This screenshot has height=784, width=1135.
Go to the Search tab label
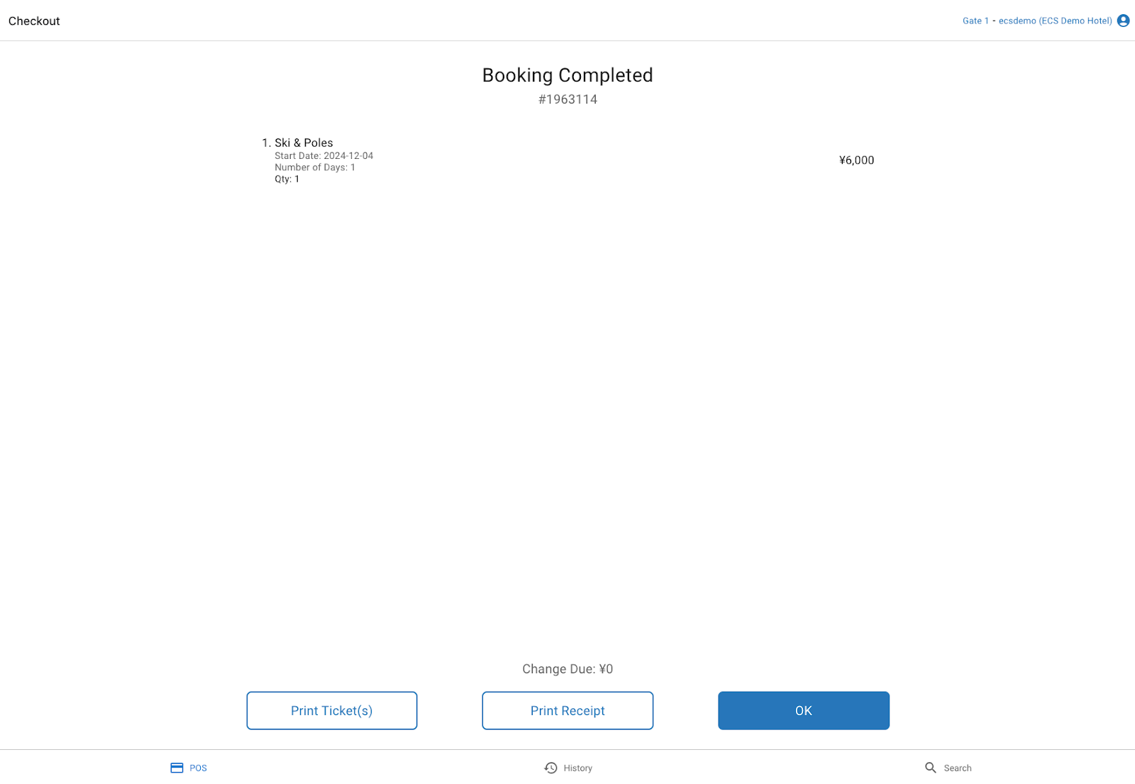[957, 768]
